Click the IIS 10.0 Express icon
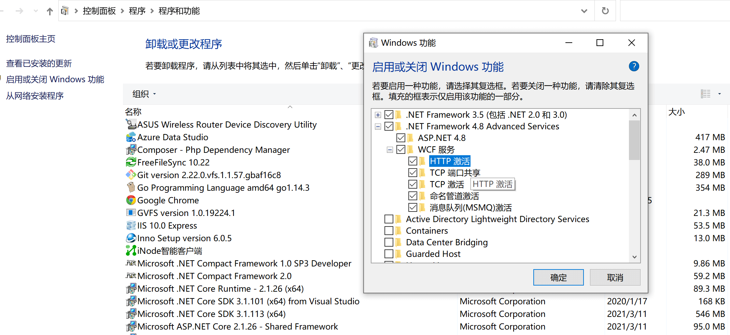 tap(131, 225)
